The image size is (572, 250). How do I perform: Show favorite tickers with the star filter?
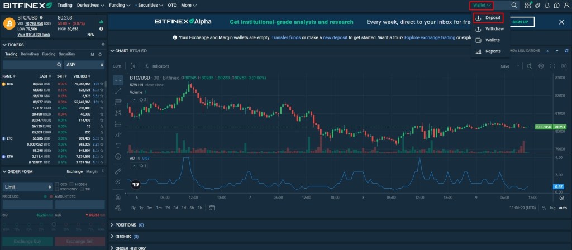[x=100, y=54]
